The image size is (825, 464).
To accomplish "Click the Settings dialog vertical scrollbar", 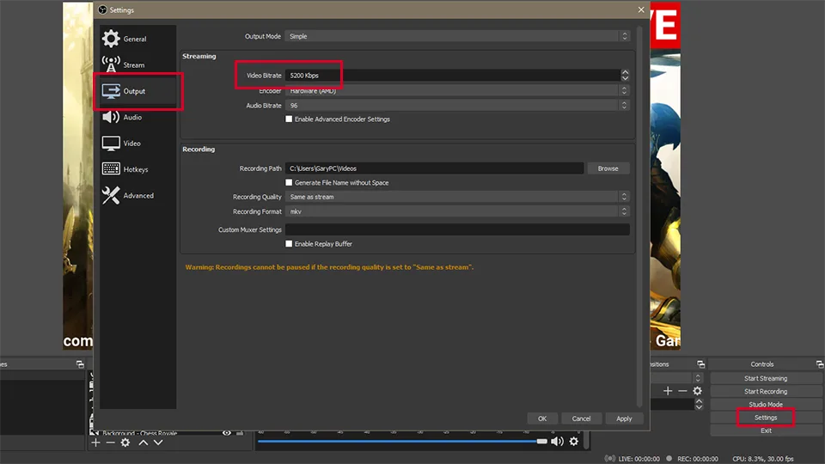I will (x=639, y=216).
